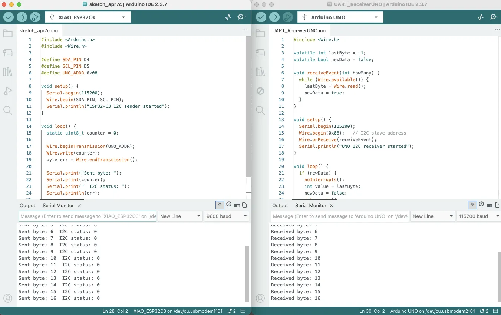Image resolution: width=501 pixels, height=315 pixels.
Task: Open Search panel in sketch_apr7c sidebar
Action: pyautogui.click(x=8, y=110)
